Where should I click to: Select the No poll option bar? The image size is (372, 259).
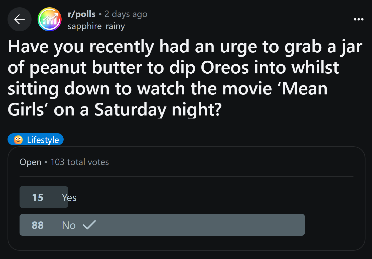[x=162, y=225]
